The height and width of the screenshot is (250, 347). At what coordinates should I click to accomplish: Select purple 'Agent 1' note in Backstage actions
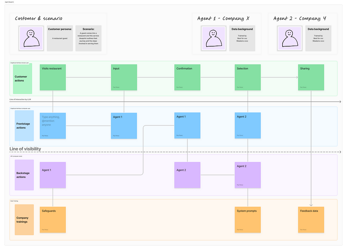coord(53,175)
